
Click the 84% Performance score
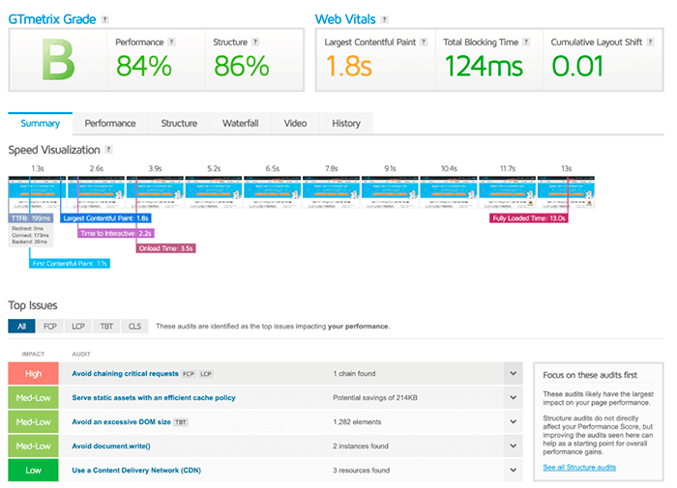[144, 66]
